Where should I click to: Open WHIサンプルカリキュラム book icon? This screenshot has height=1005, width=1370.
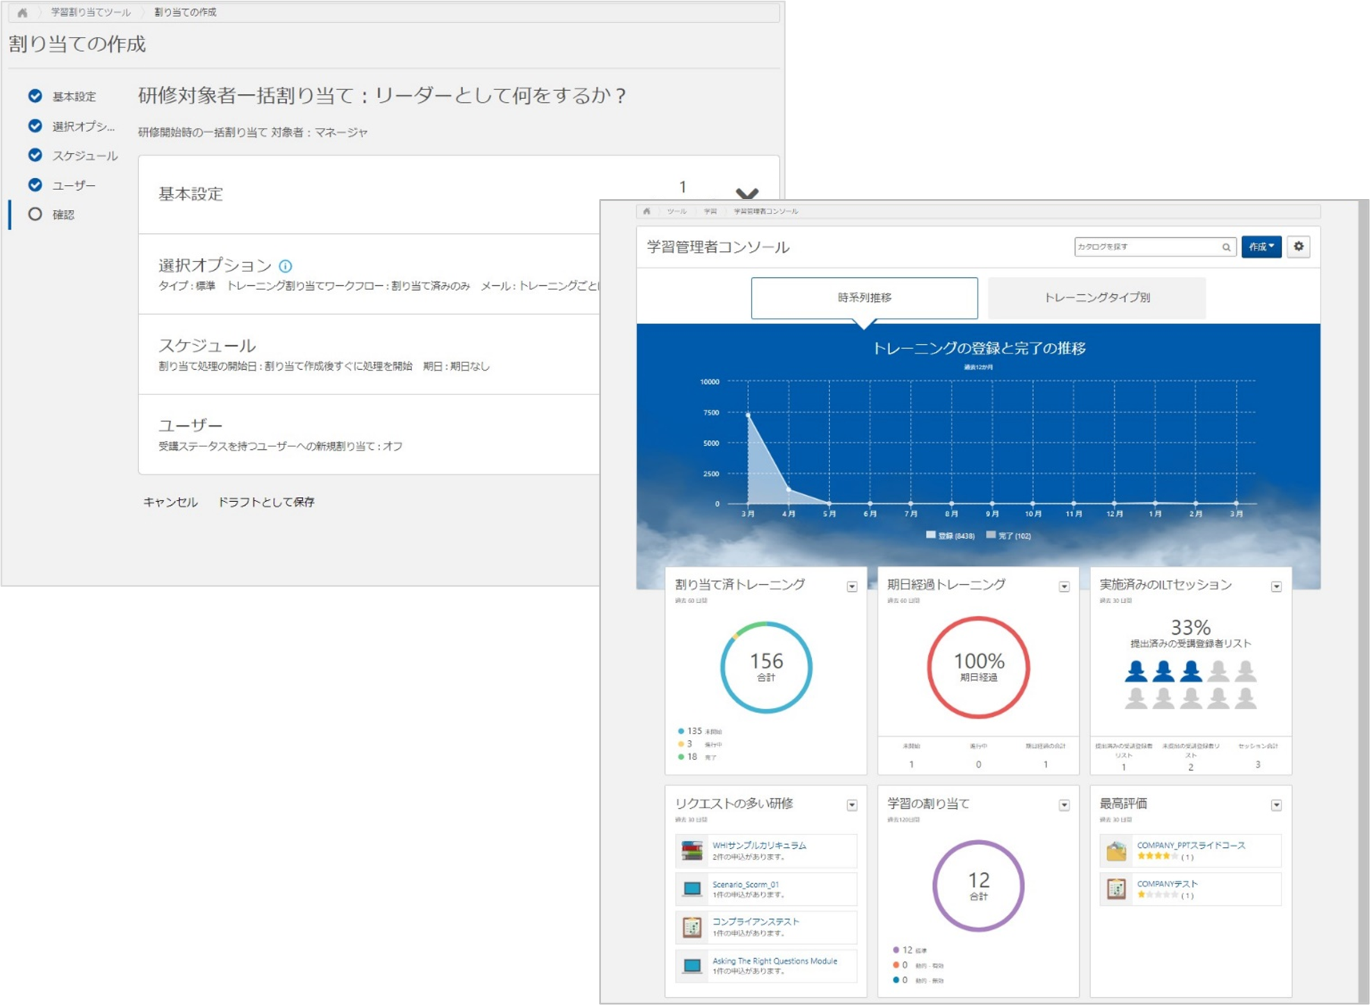point(692,850)
